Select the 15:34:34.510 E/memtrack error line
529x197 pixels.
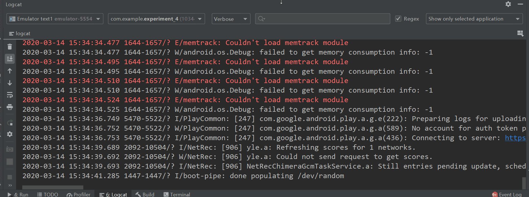185,81
